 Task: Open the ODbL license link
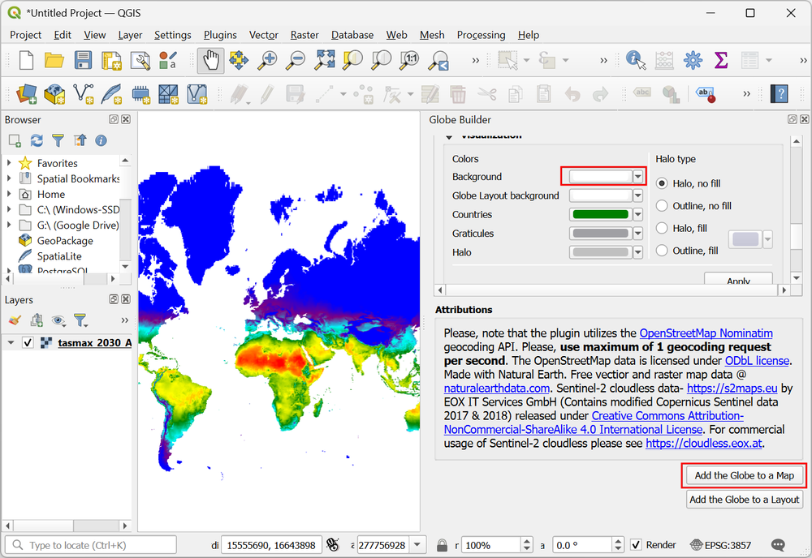point(757,360)
